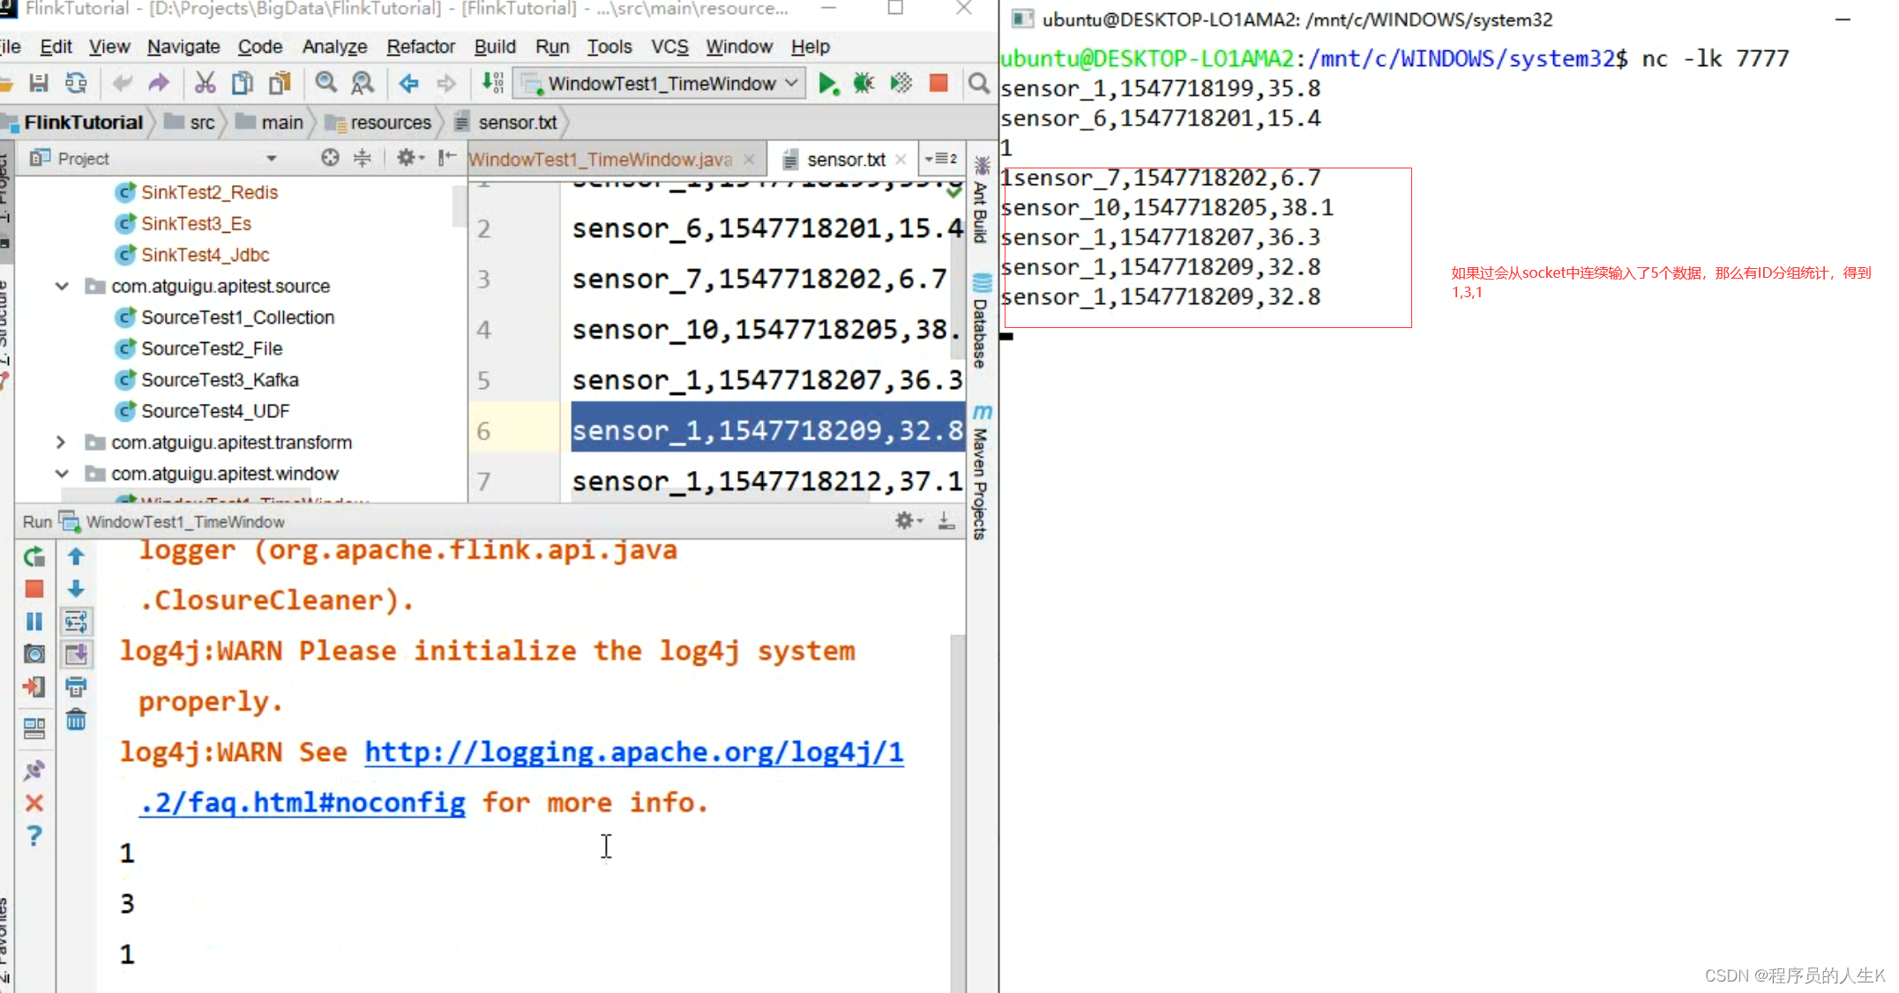
Task: Collapse the com.atguigu.apitest.source package
Action: pos(61,286)
